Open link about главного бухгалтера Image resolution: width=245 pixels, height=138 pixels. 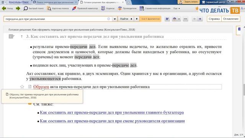(x=112, y=112)
